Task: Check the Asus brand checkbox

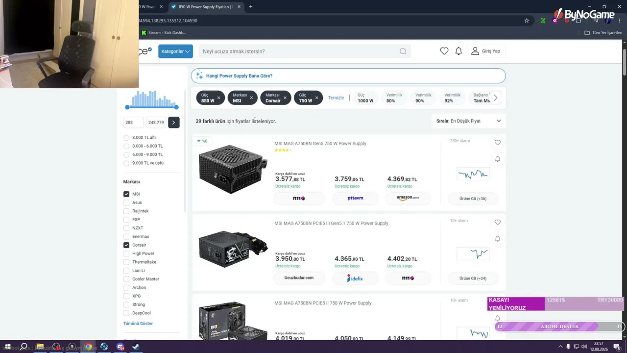Action: (x=126, y=202)
